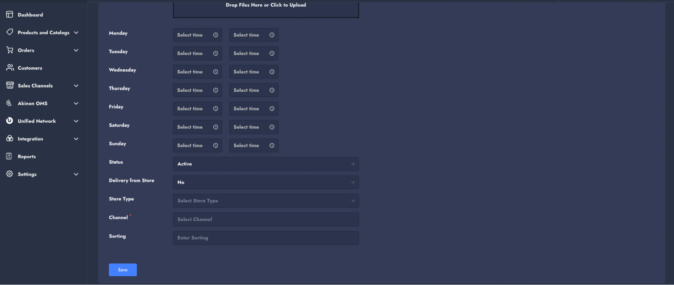
Task: Focus the Enter Sorting input field
Action: click(x=266, y=238)
